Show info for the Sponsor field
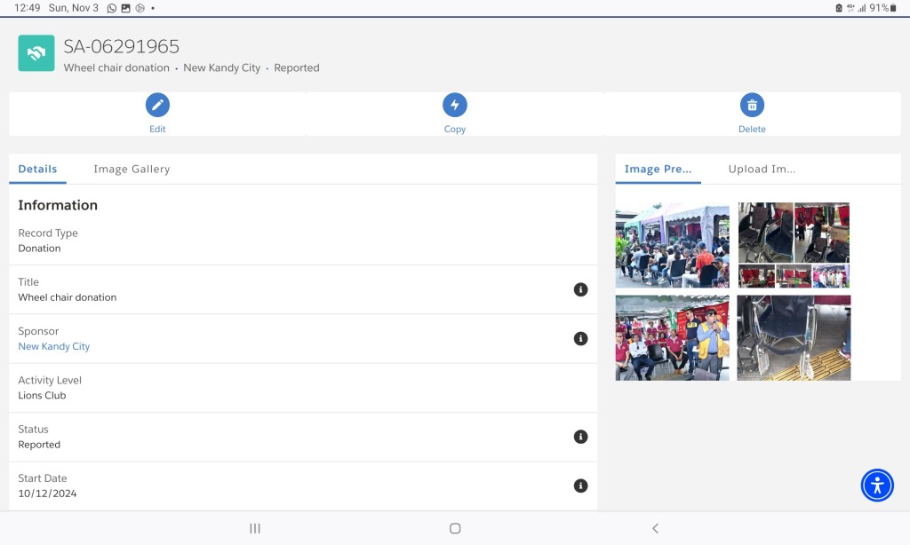This screenshot has width=910, height=545. coord(580,338)
